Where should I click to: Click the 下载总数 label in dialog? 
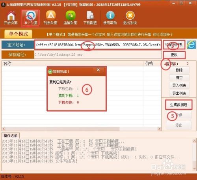[x=66, y=89]
